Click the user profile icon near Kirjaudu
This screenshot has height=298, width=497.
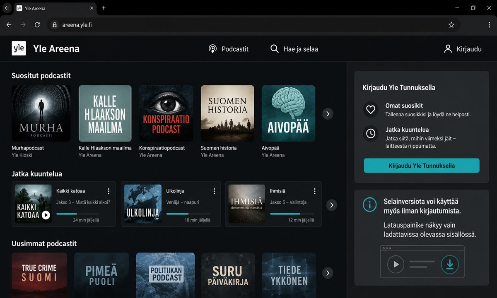[448, 49]
